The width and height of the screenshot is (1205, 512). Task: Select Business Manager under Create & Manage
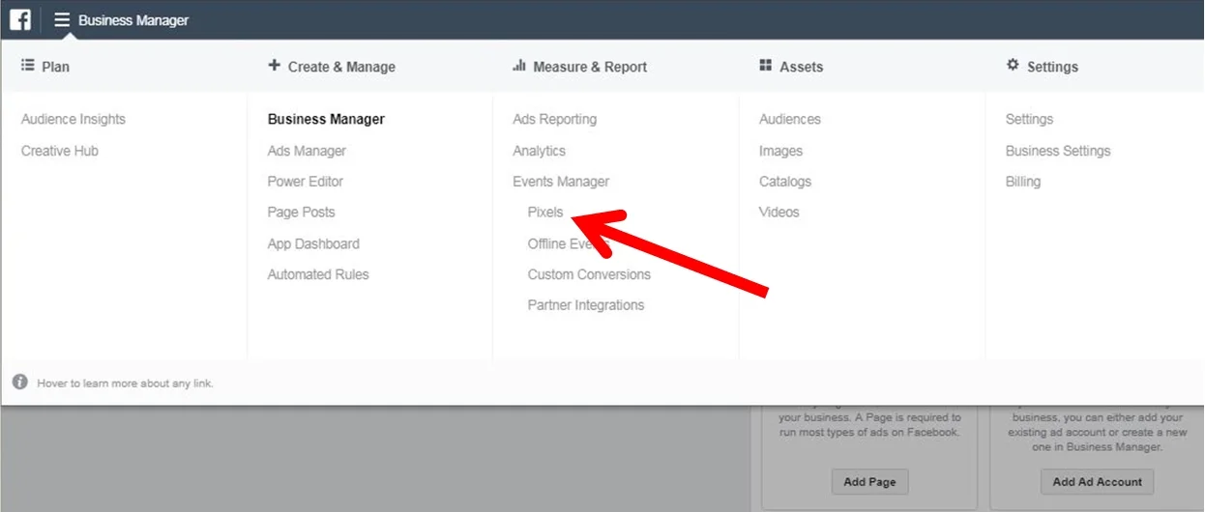pyautogui.click(x=326, y=119)
